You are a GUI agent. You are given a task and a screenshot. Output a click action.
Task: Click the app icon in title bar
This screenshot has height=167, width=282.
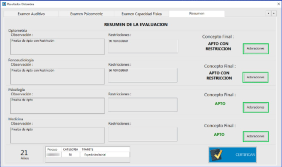[x=4, y=4]
